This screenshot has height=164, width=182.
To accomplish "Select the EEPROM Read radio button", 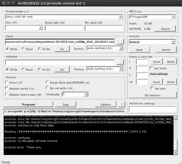I will click(x=23, y=69).
